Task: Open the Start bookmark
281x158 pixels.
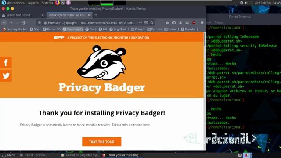Action: (35, 29)
